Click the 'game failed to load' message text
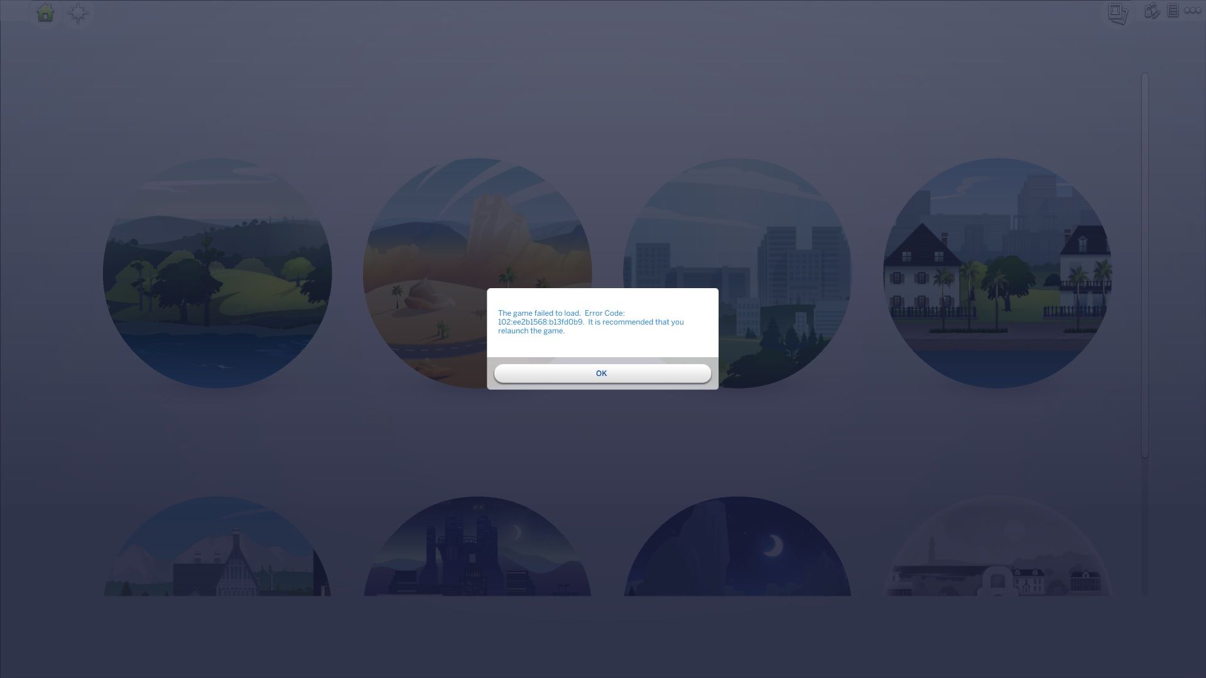 pyautogui.click(x=539, y=313)
